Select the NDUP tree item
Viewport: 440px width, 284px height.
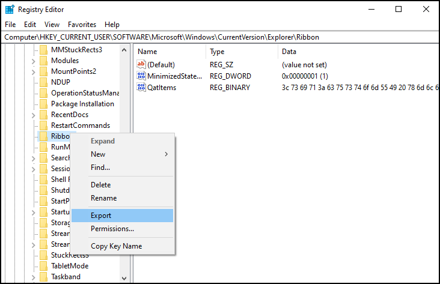click(x=61, y=82)
